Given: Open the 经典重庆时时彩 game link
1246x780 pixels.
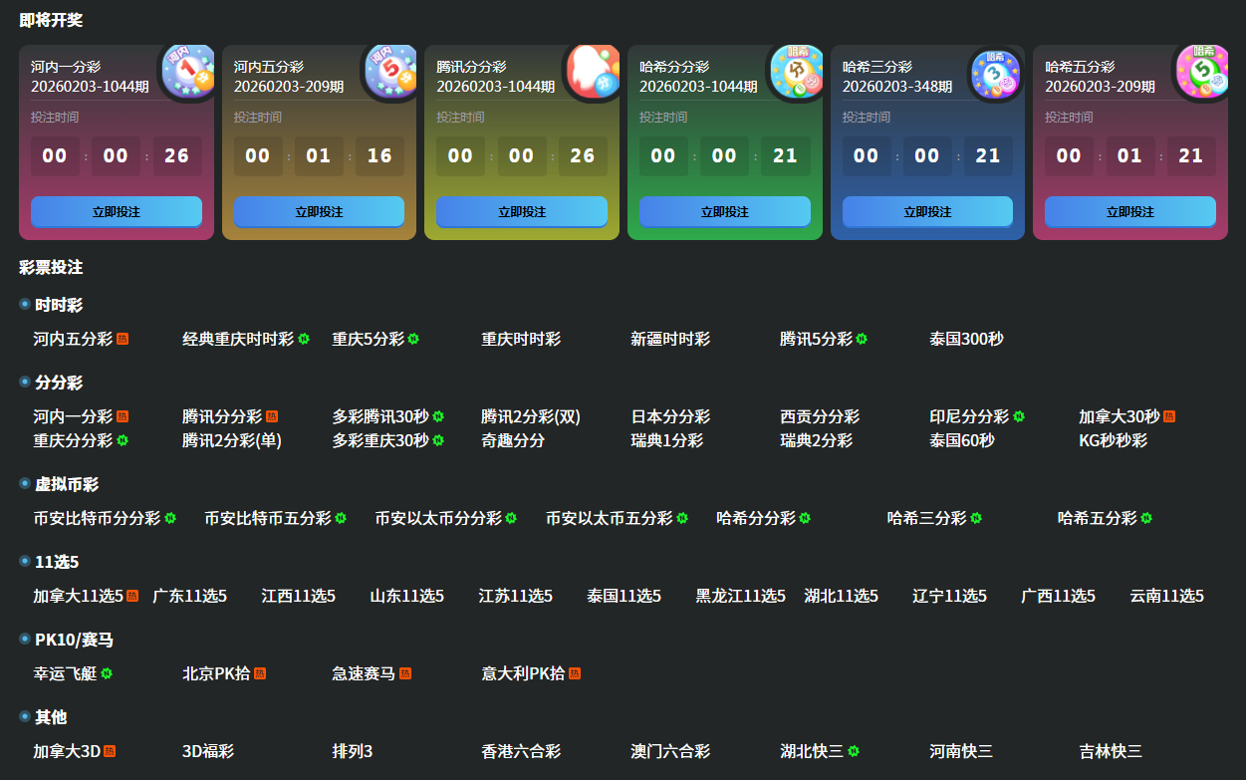Looking at the screenshot, I should coord(238,339).
